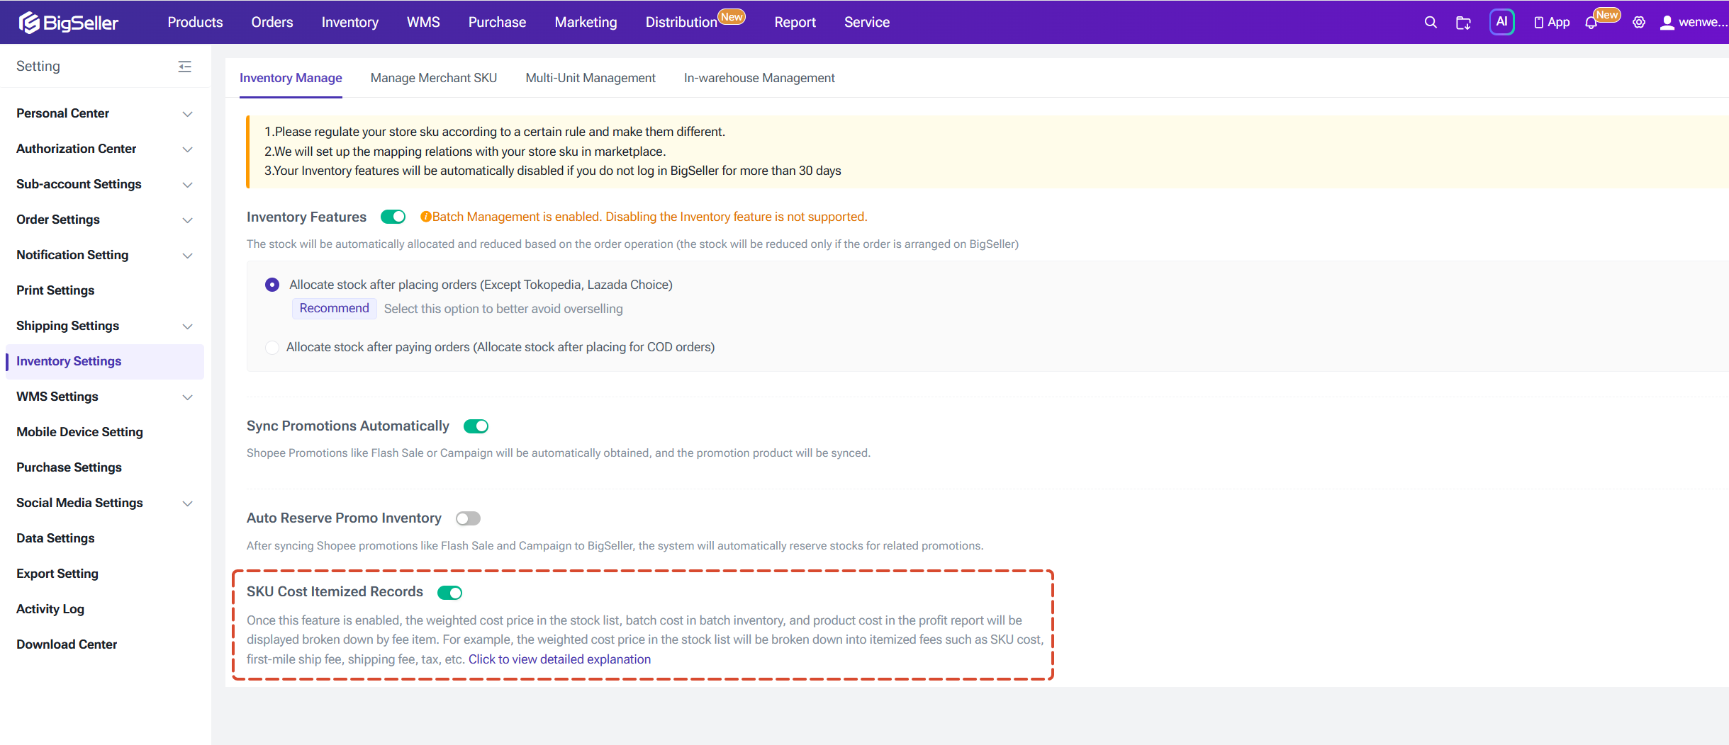1729x745 pixels.
Task: Open the wenwe user account menu
Action: coord(1693,23)
